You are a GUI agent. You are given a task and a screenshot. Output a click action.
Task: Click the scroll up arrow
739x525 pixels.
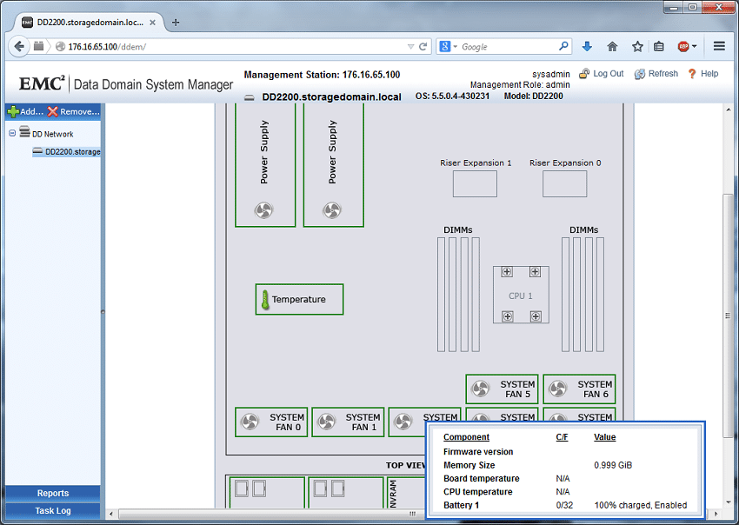pyautogui.click(x=729, y=110)
